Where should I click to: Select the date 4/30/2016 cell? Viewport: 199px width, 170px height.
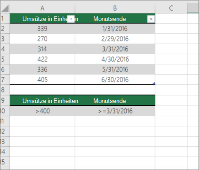click(x=115, y=59)
